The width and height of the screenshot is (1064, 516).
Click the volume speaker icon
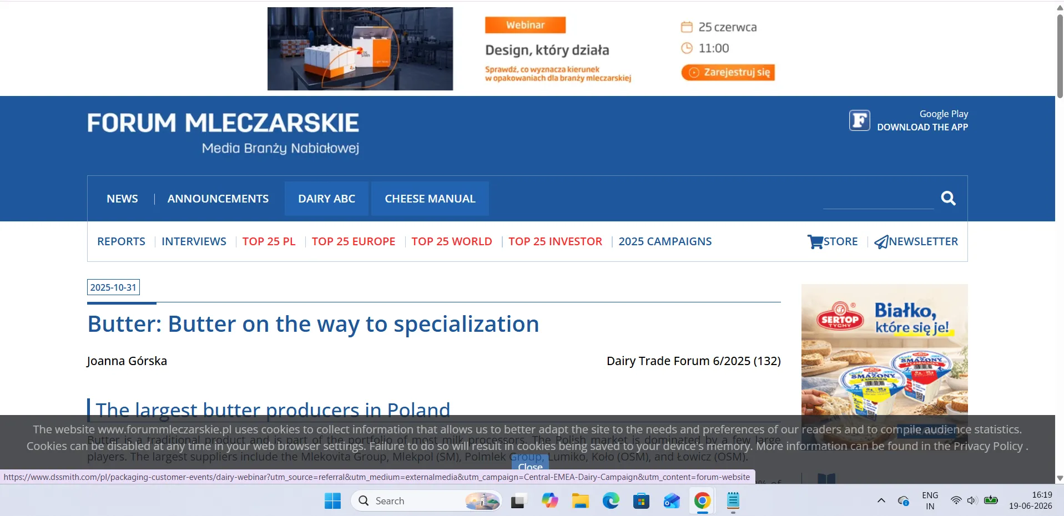pos(971,500)
